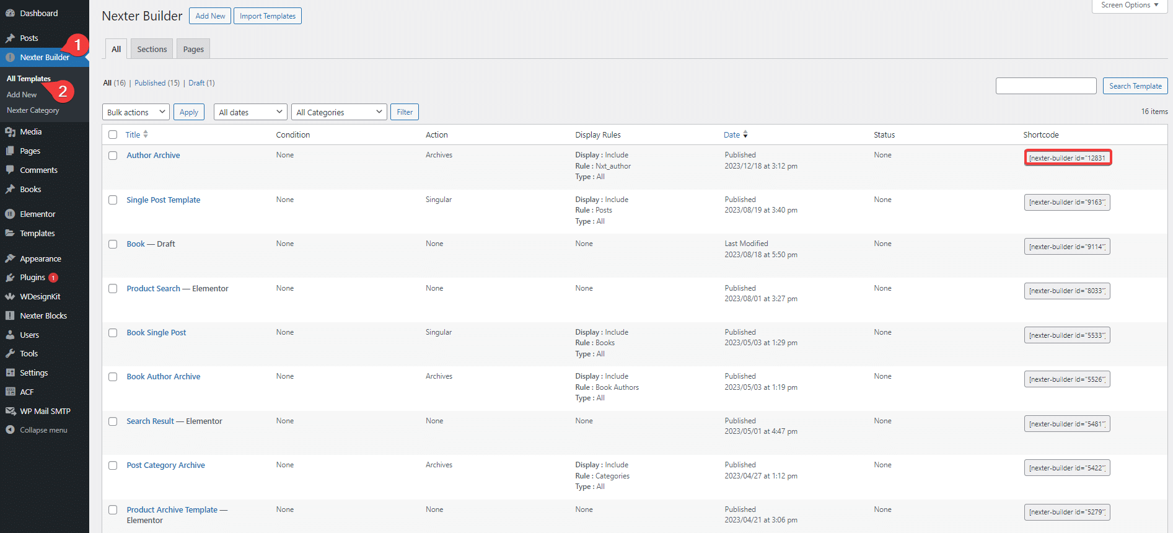This screenshot has height=533, width=1173.
Task: Filter list by Published (15) link
Action: pos(157,83)
